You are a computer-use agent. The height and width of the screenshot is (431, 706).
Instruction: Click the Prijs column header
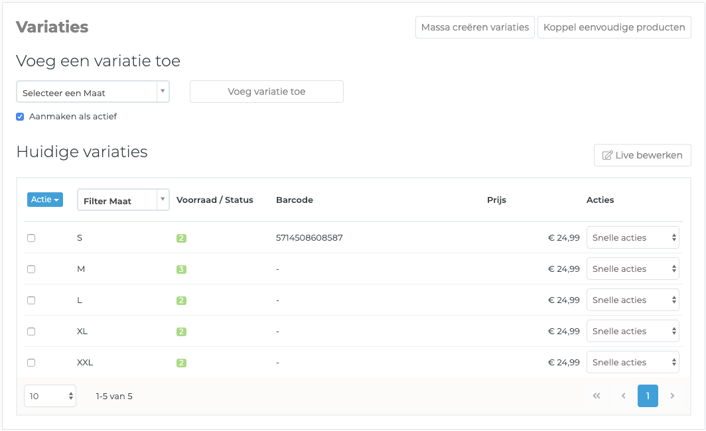point(496,200)
